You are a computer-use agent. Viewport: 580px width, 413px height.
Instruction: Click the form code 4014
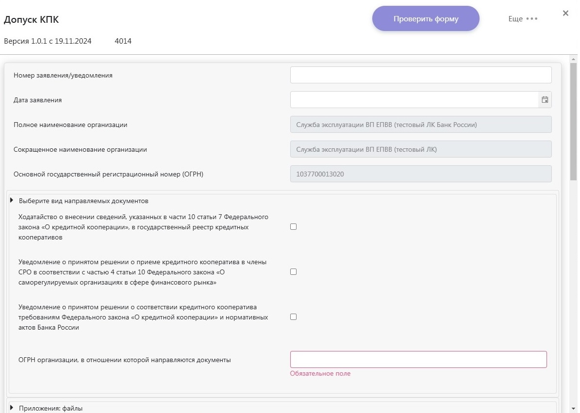click(123, 41)
